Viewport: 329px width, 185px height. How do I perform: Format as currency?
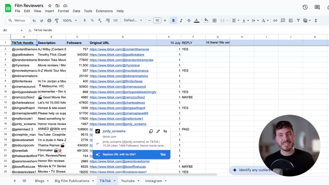click(85, 20)
